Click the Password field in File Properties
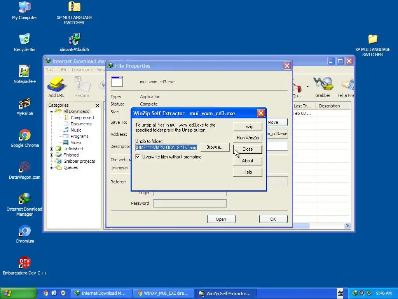Screen dimensions: 398x299 (x=190, y=203)
